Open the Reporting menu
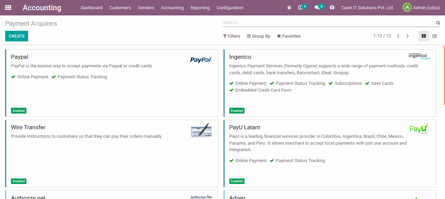The height and width of the screenshot is (199, 445). click(200, 8)
